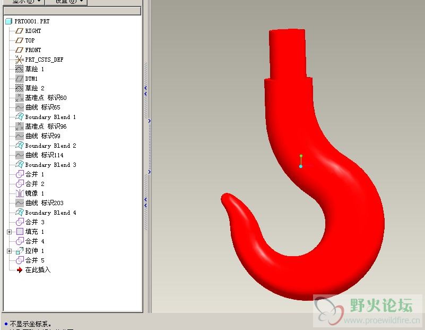Viewport: 425px width, 330px height.
Task: Click the lower double left collapse arrows
Action: click(145, 202)
